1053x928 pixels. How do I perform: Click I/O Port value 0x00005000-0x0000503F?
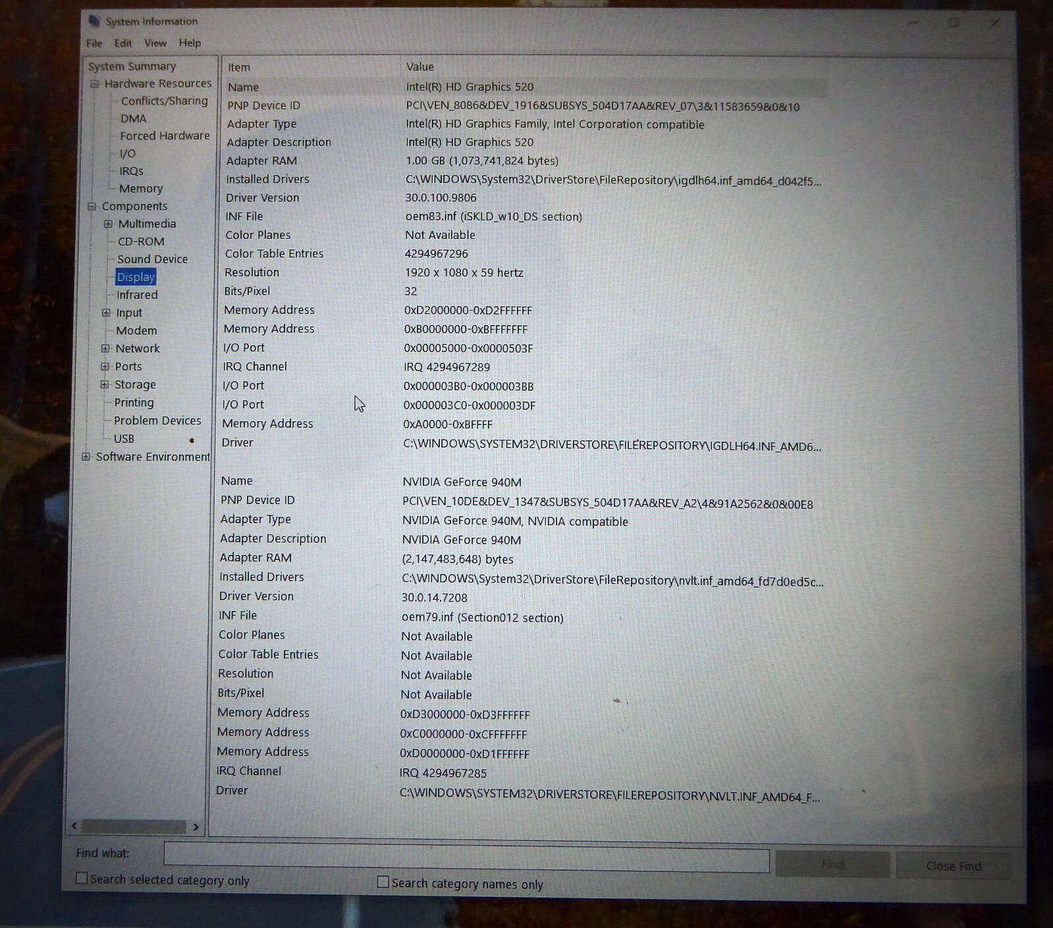[x=468, y=348]
